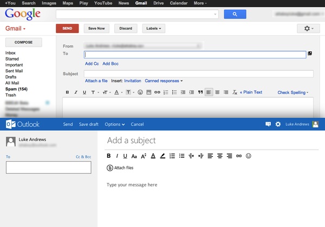Click Outlook logo in header
Viewport: 325px width, 227px height.
click(x=22, y=124)
